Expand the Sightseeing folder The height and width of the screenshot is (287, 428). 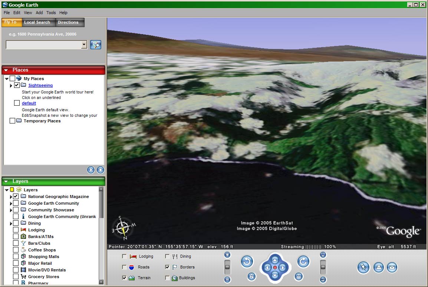(x=11, y=86)
